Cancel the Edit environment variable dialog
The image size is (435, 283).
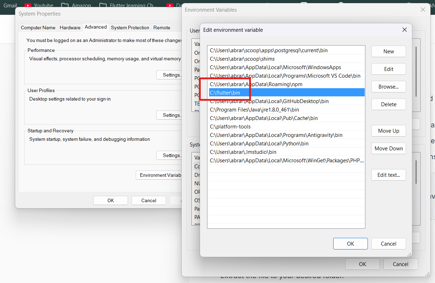tap(388, 244)
